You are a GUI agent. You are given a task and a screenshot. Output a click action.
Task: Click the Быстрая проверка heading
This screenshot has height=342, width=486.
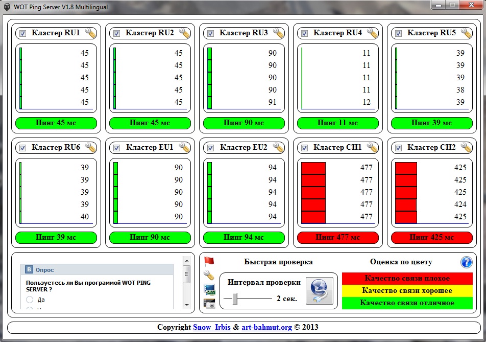[278, 262]
